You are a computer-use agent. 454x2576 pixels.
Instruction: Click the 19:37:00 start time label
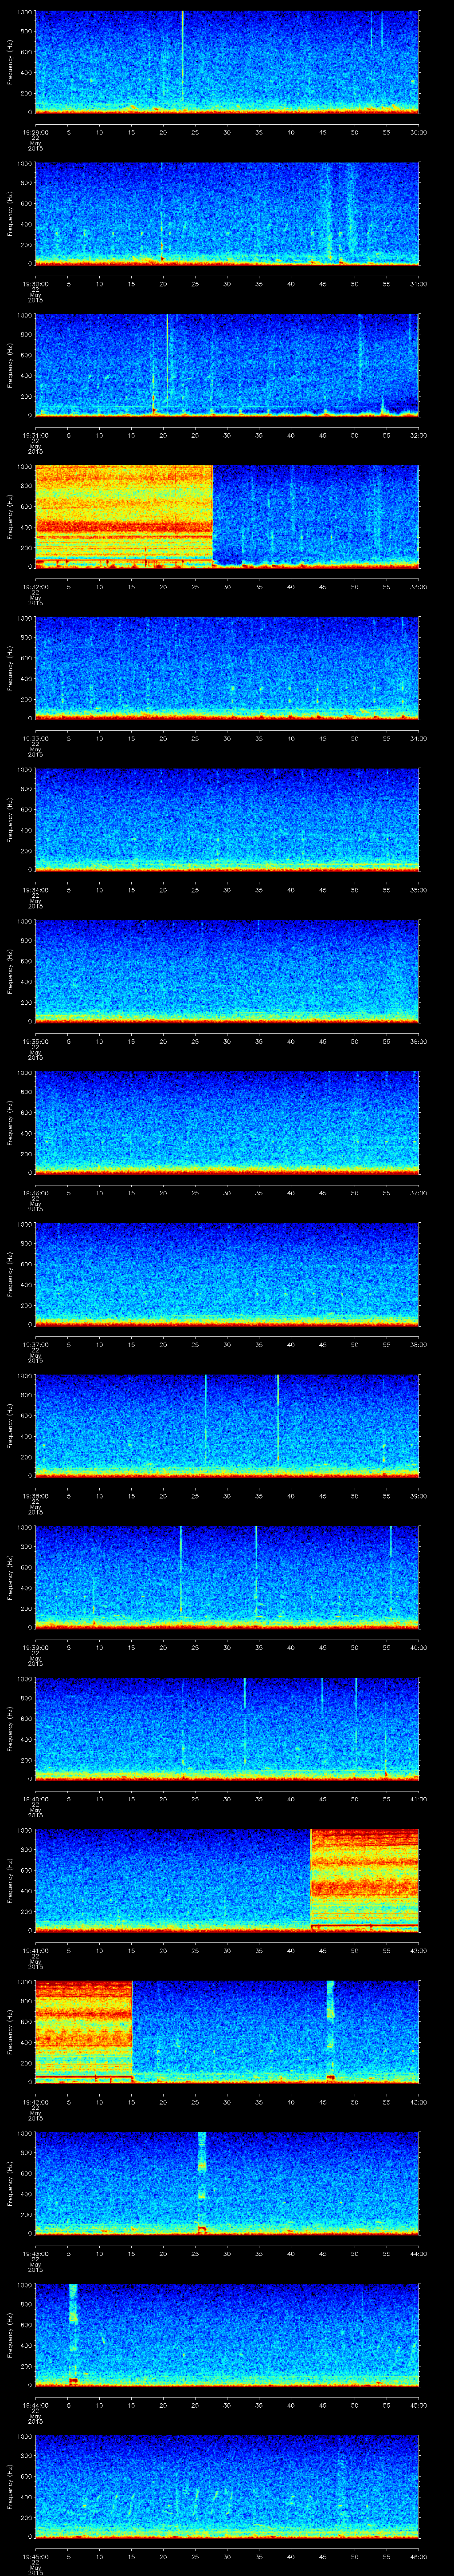click(35, 1344)
